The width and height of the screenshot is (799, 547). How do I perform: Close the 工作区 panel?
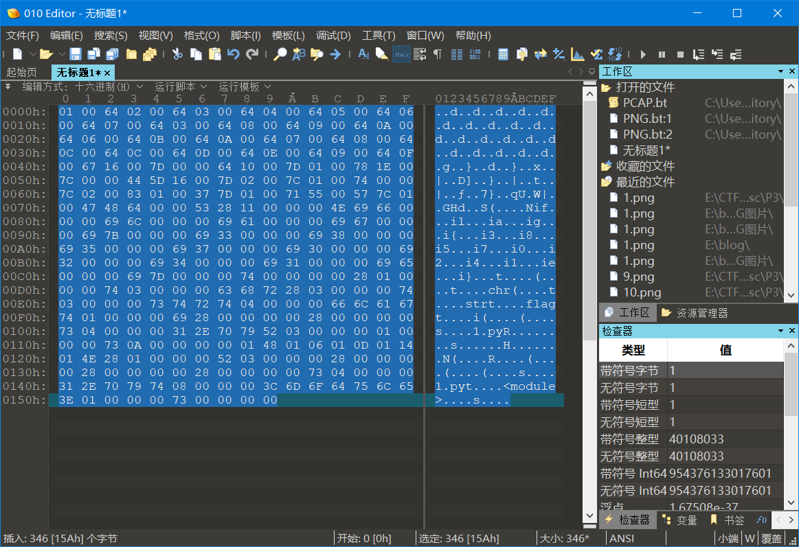click(x=792, y=71)
